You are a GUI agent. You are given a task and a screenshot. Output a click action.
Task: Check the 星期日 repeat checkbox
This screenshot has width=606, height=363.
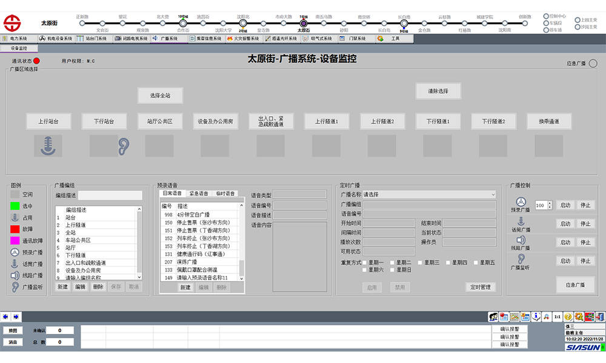pos(393,270)
